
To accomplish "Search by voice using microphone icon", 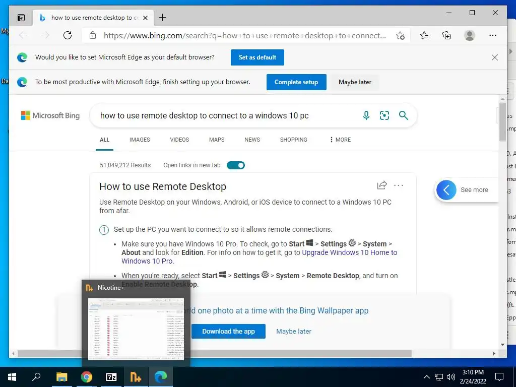I will point(366,115).
